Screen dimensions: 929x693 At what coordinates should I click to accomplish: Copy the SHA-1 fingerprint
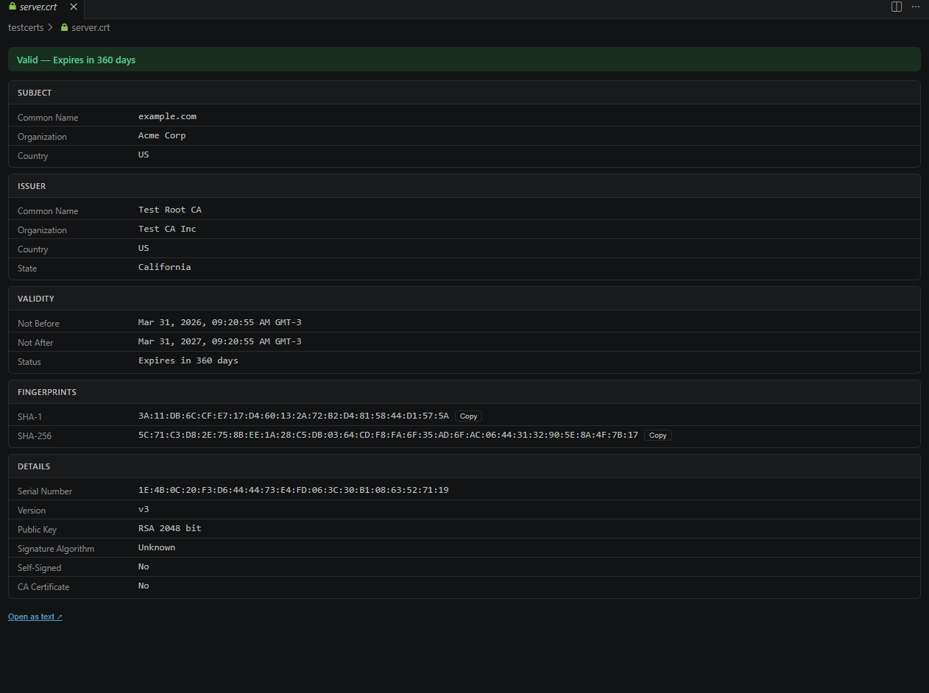point(468,416)
